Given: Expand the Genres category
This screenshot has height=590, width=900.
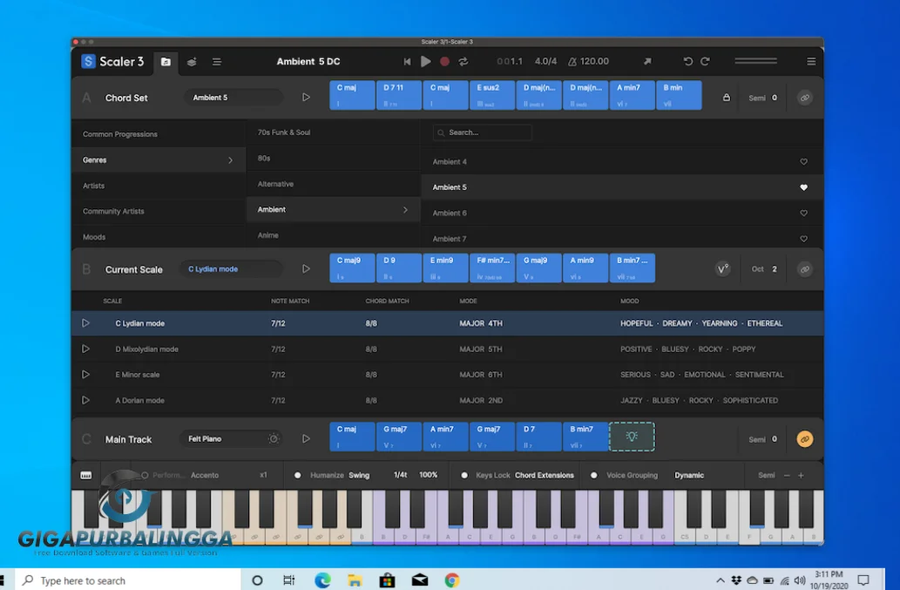Looking at the screenshot, I should coord(159,160).
